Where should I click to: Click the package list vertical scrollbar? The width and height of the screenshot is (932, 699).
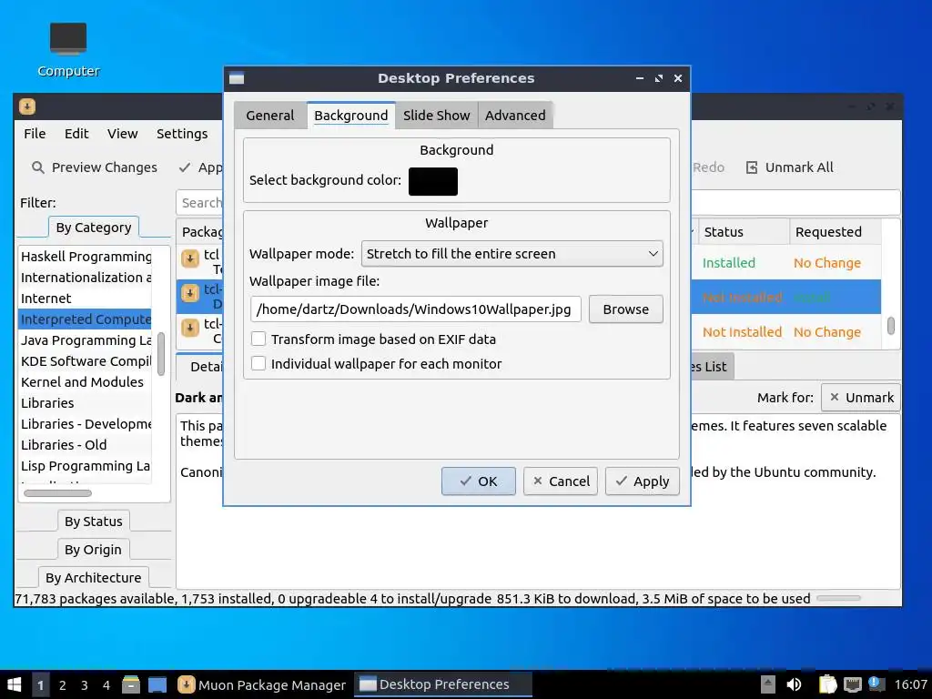890,325
